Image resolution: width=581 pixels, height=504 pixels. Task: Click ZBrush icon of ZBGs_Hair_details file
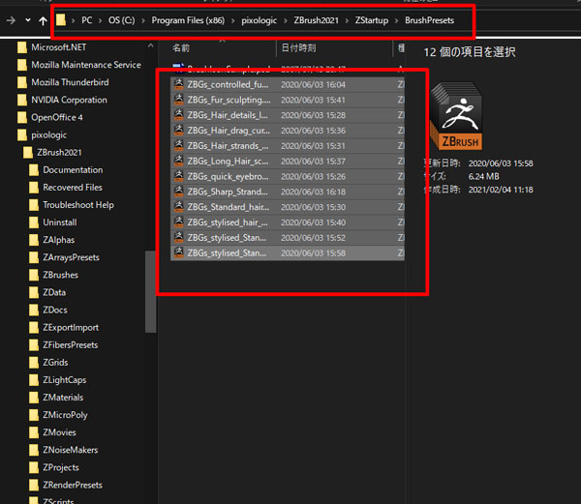tap(179, 114)
